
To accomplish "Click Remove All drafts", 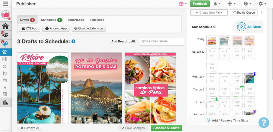I will coord(30,128).
